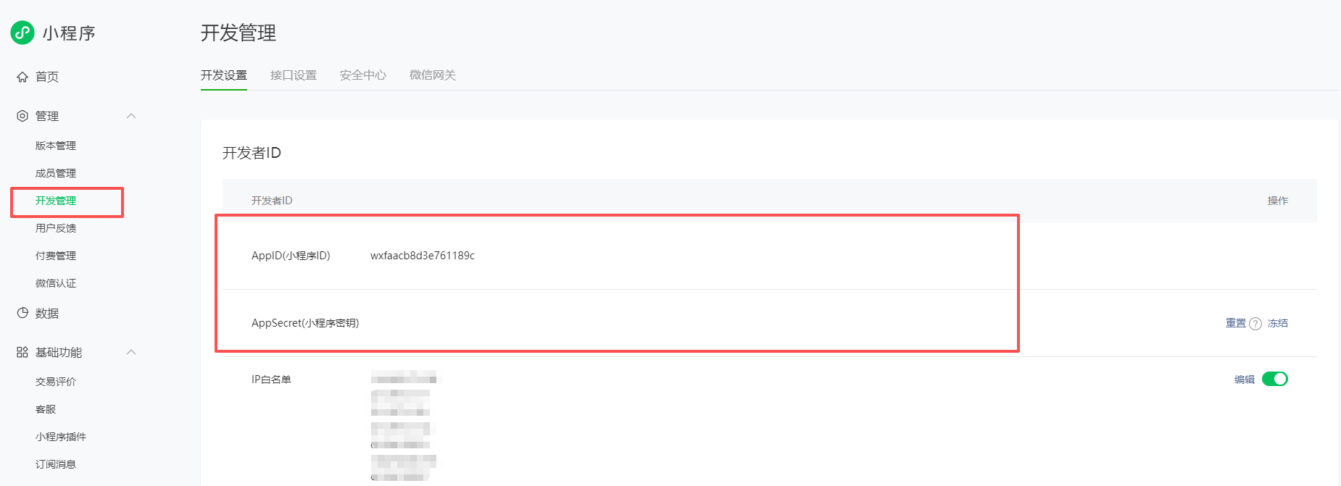This screenshot has height=486, width=1341.
Task: Click the grid icon next to 基础功能
Action: (x=22, y=352)
